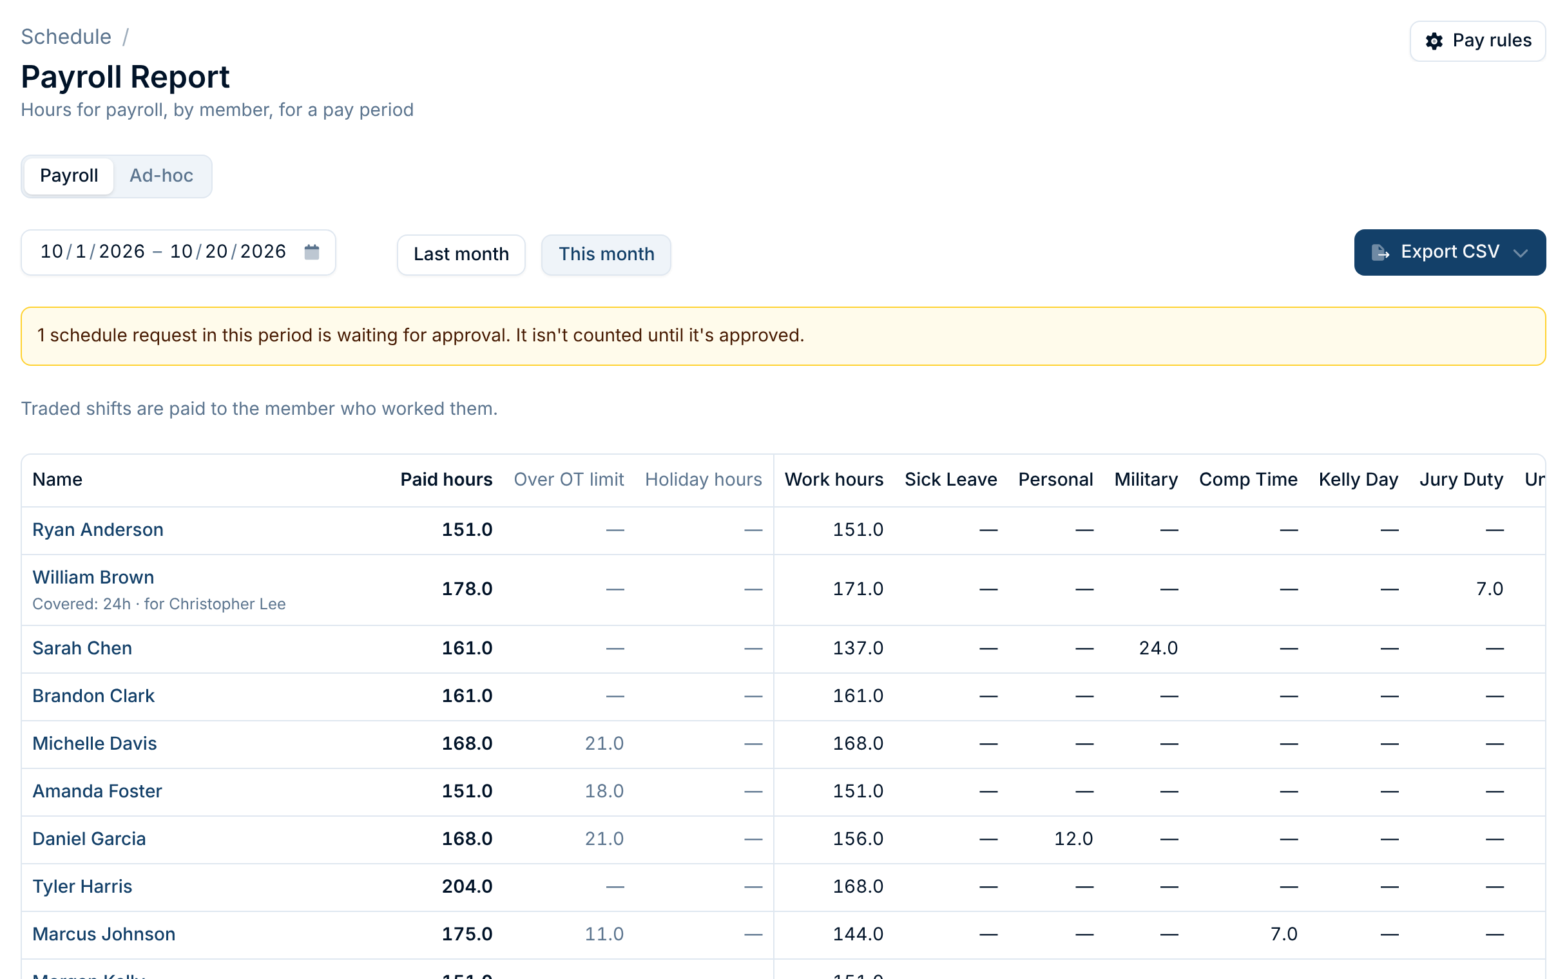This screenshot has height=979, width=1567.
Task: Open Marcus Johnson's member link
Action: [104, 934]
